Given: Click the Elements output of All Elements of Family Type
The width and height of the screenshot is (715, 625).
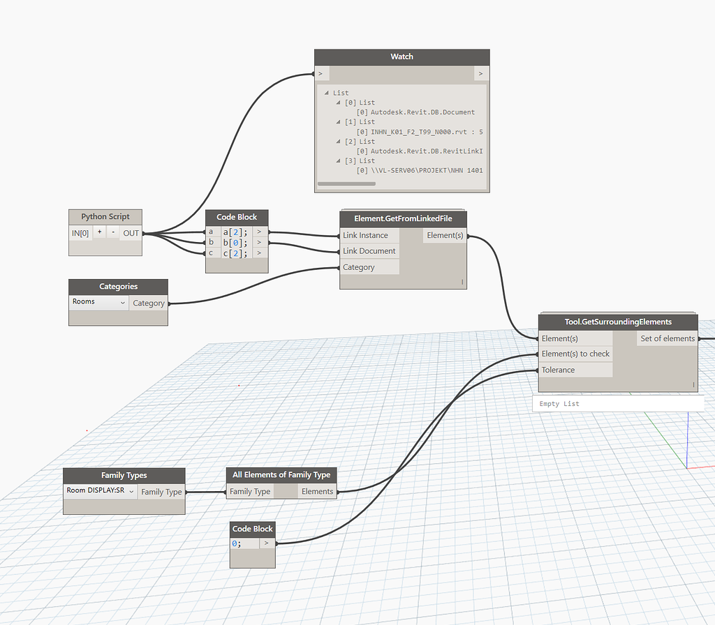Looking at the screenshot, I should [x=318, y=491].
